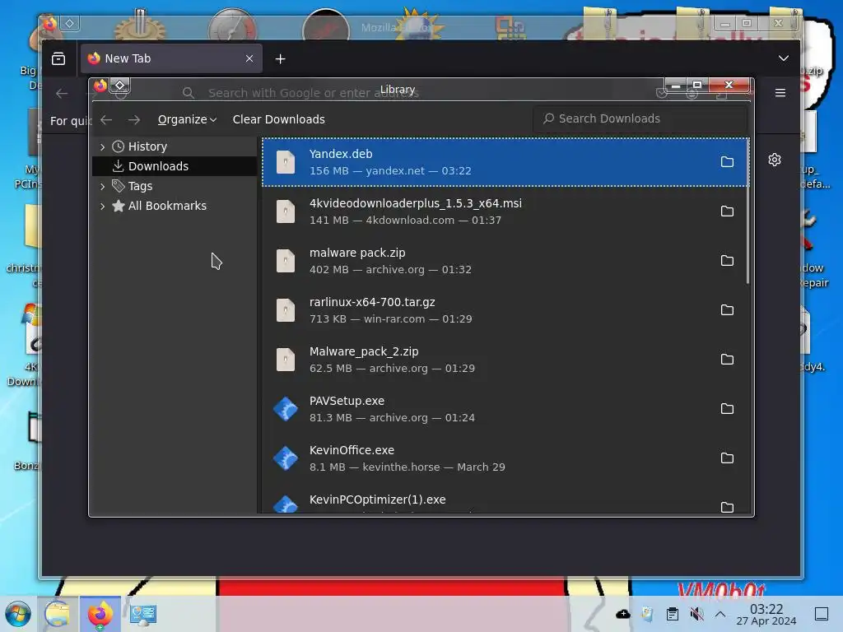Image resolution: width=843 pixels, height=632 pixels.
Task: Click Clear Downloads button
Action: coord(278,119)
